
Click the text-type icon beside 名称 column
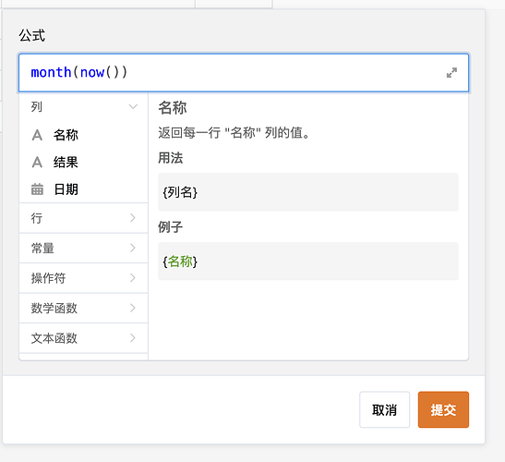(37, 135)
